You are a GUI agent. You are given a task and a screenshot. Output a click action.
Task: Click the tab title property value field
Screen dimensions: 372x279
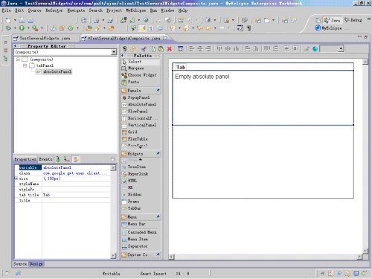76,195
